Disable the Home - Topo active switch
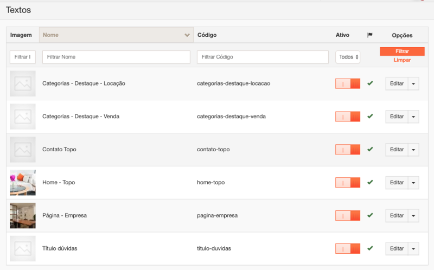434x270 pixels. (348, 182)
